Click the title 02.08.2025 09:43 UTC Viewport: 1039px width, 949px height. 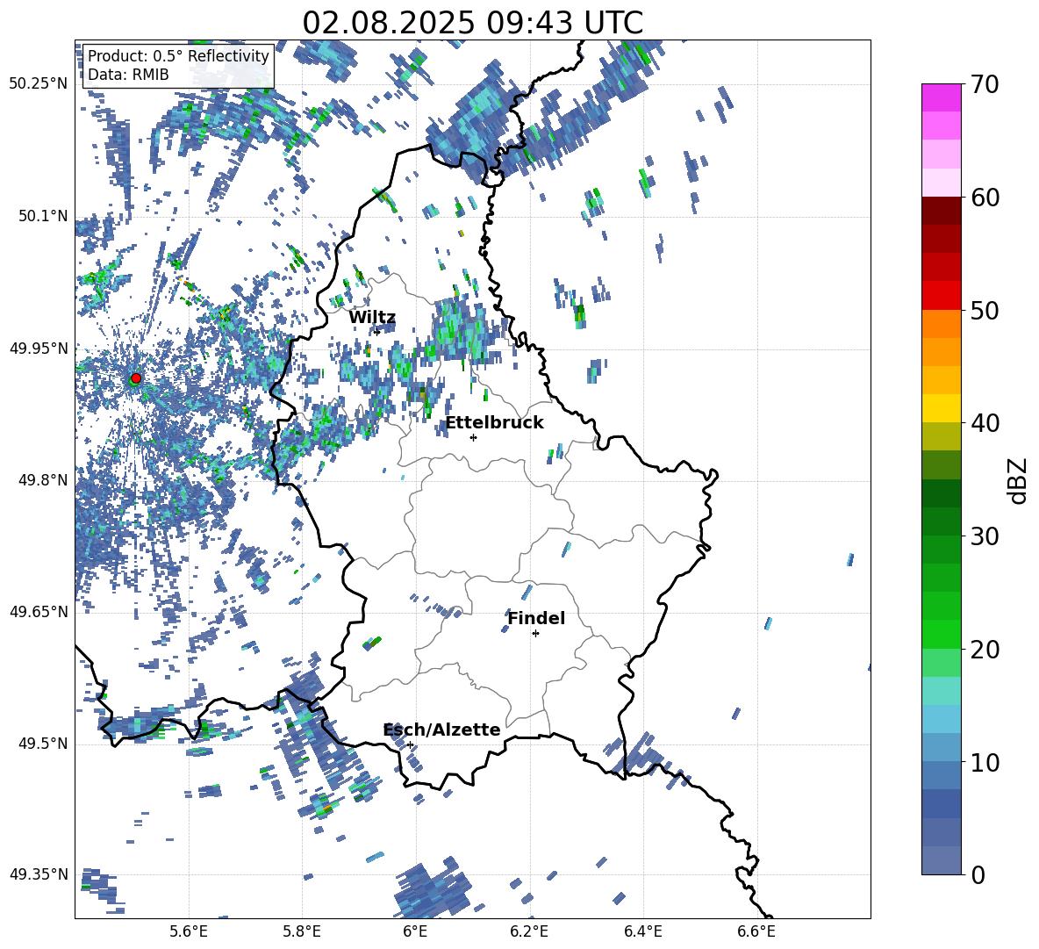point(473,23)
